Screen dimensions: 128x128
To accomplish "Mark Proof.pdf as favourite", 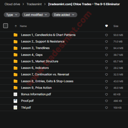I will point(106,101).
